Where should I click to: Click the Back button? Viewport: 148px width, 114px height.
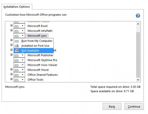pos(112,107)
